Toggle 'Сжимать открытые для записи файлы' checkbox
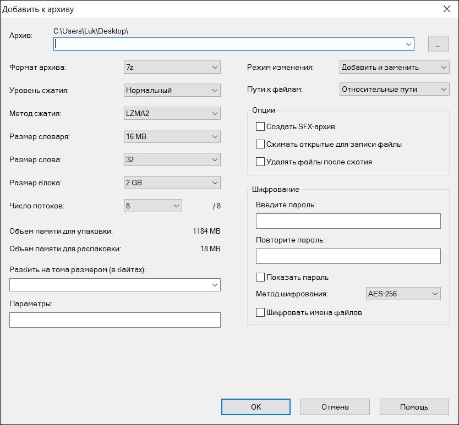 260,144
